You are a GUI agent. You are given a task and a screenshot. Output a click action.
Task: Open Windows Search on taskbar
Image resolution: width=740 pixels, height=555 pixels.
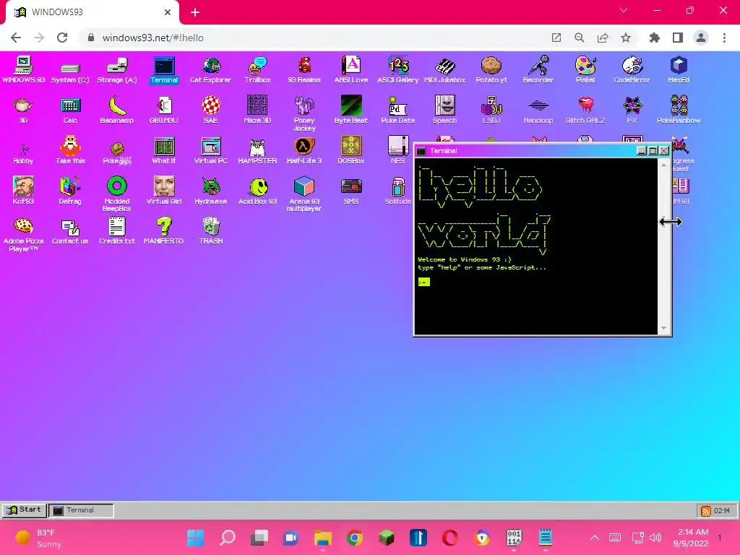pyautogui.click(x=228, y=537)
